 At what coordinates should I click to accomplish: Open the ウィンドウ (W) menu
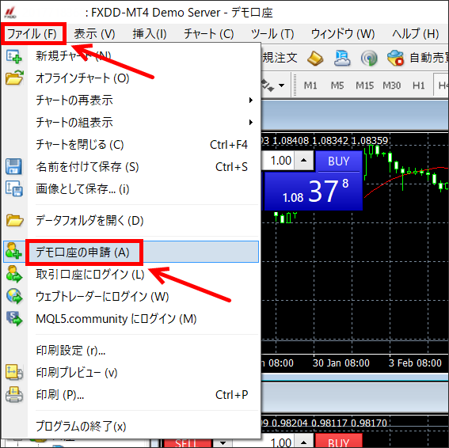pos(342,34)
